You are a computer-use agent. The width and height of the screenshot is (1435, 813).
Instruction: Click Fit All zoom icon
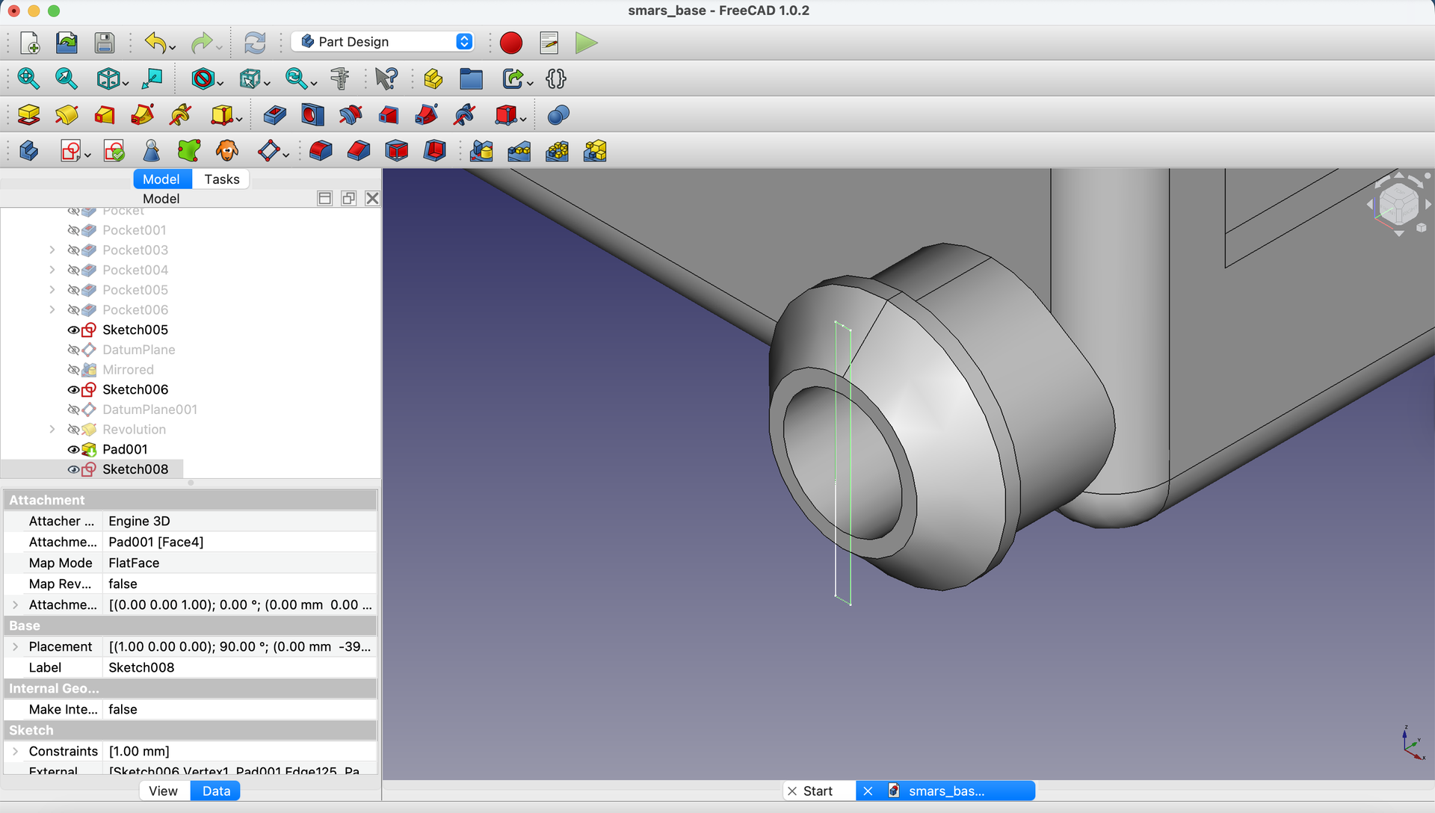point(28,78)
